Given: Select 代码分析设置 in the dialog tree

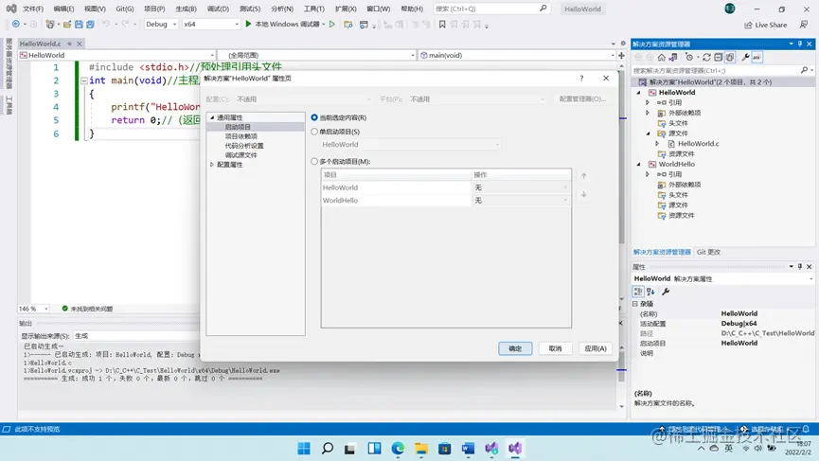Looking at the screenshot, I should point(244,146).
